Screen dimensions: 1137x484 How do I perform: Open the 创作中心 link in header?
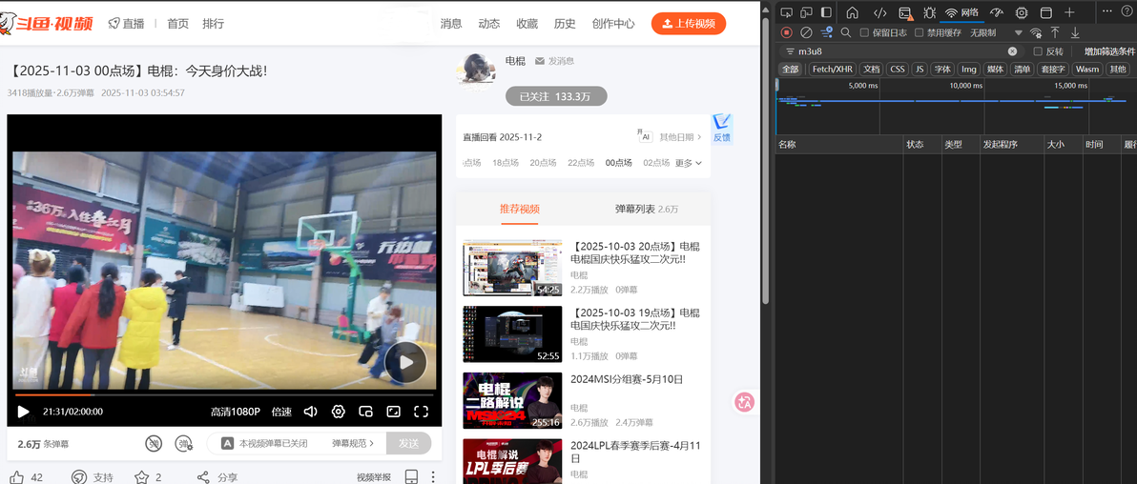tap(612, 23)
